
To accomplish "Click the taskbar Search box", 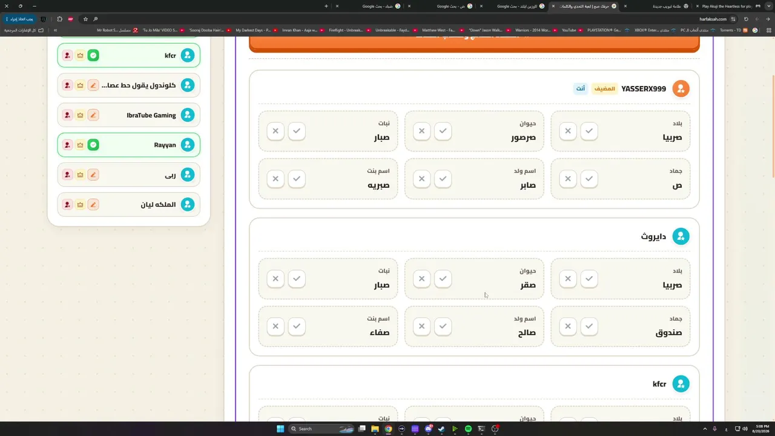I will click(x=322, y=429).
